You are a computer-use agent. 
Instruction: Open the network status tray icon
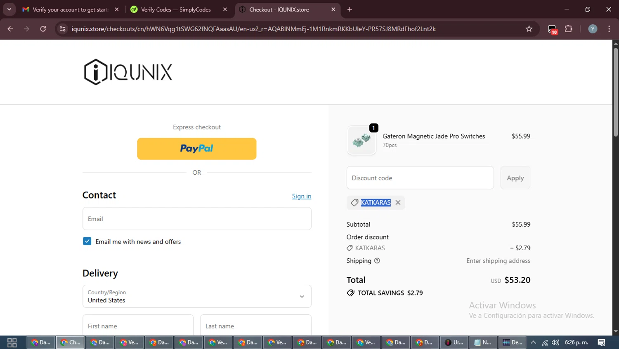pos(545,342)
